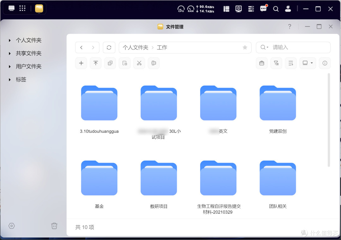This screenshot has width=341, height=240.
Task: Click 工作 in breadcrumb path
Action: [x=162, y=47]
